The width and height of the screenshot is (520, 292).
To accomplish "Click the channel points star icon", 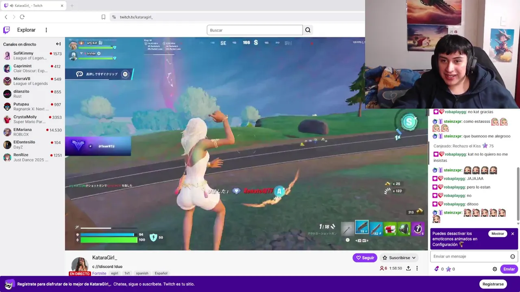I will pos(448,269).
